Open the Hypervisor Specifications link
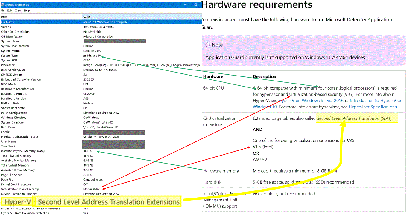 point(373,107)
